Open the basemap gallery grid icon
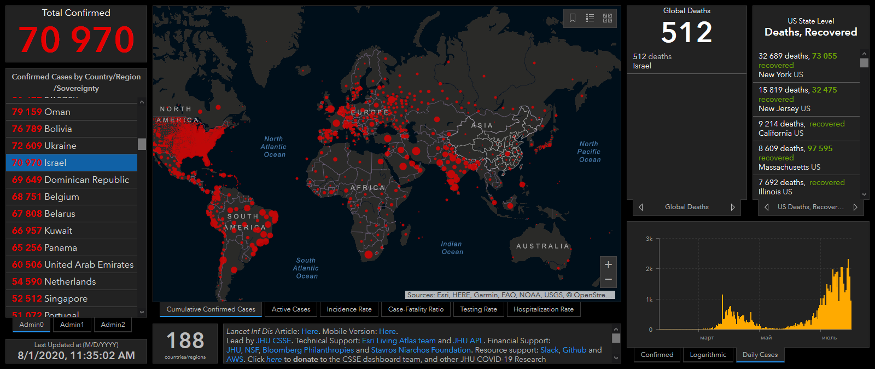The width and height of the screenshot is (875, 369). [608, 18]
